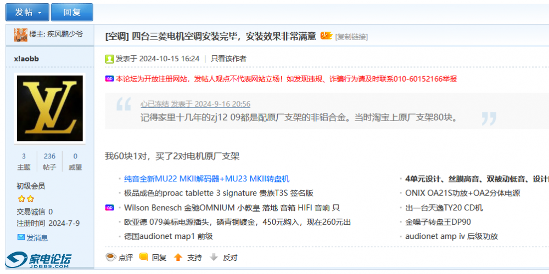Open x!aobb user profile link
549x274 pixels.
coord(26,59)
